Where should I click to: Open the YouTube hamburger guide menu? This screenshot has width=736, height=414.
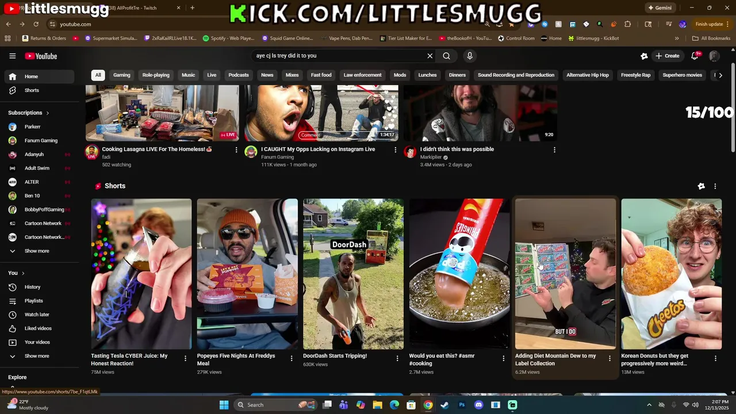point(12,56)
